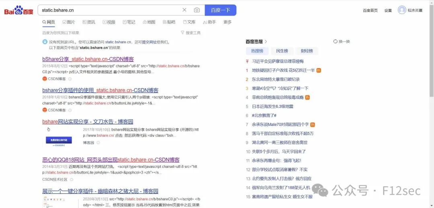Click CSDN博客 source icon under first result

[45, 79]
